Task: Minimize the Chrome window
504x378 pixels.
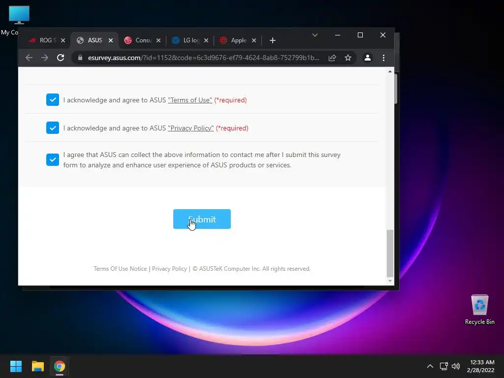Action: pyautogui.click(x=338, y=35)
